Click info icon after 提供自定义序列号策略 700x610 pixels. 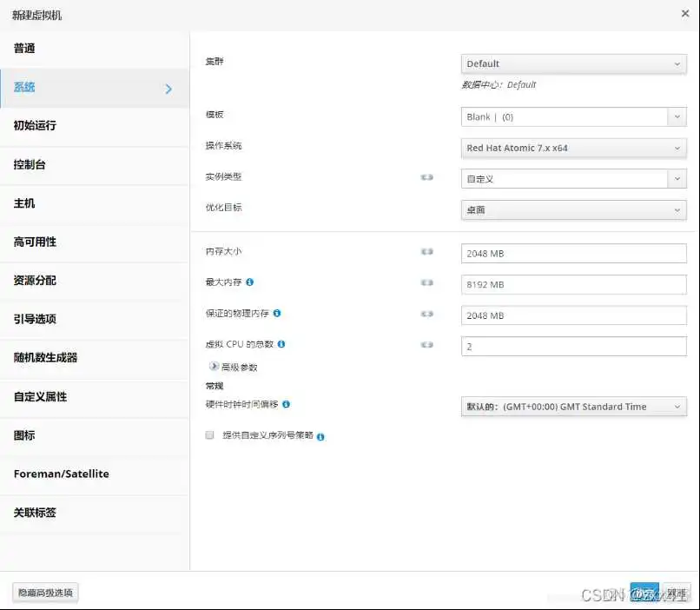tap(320, 436)
